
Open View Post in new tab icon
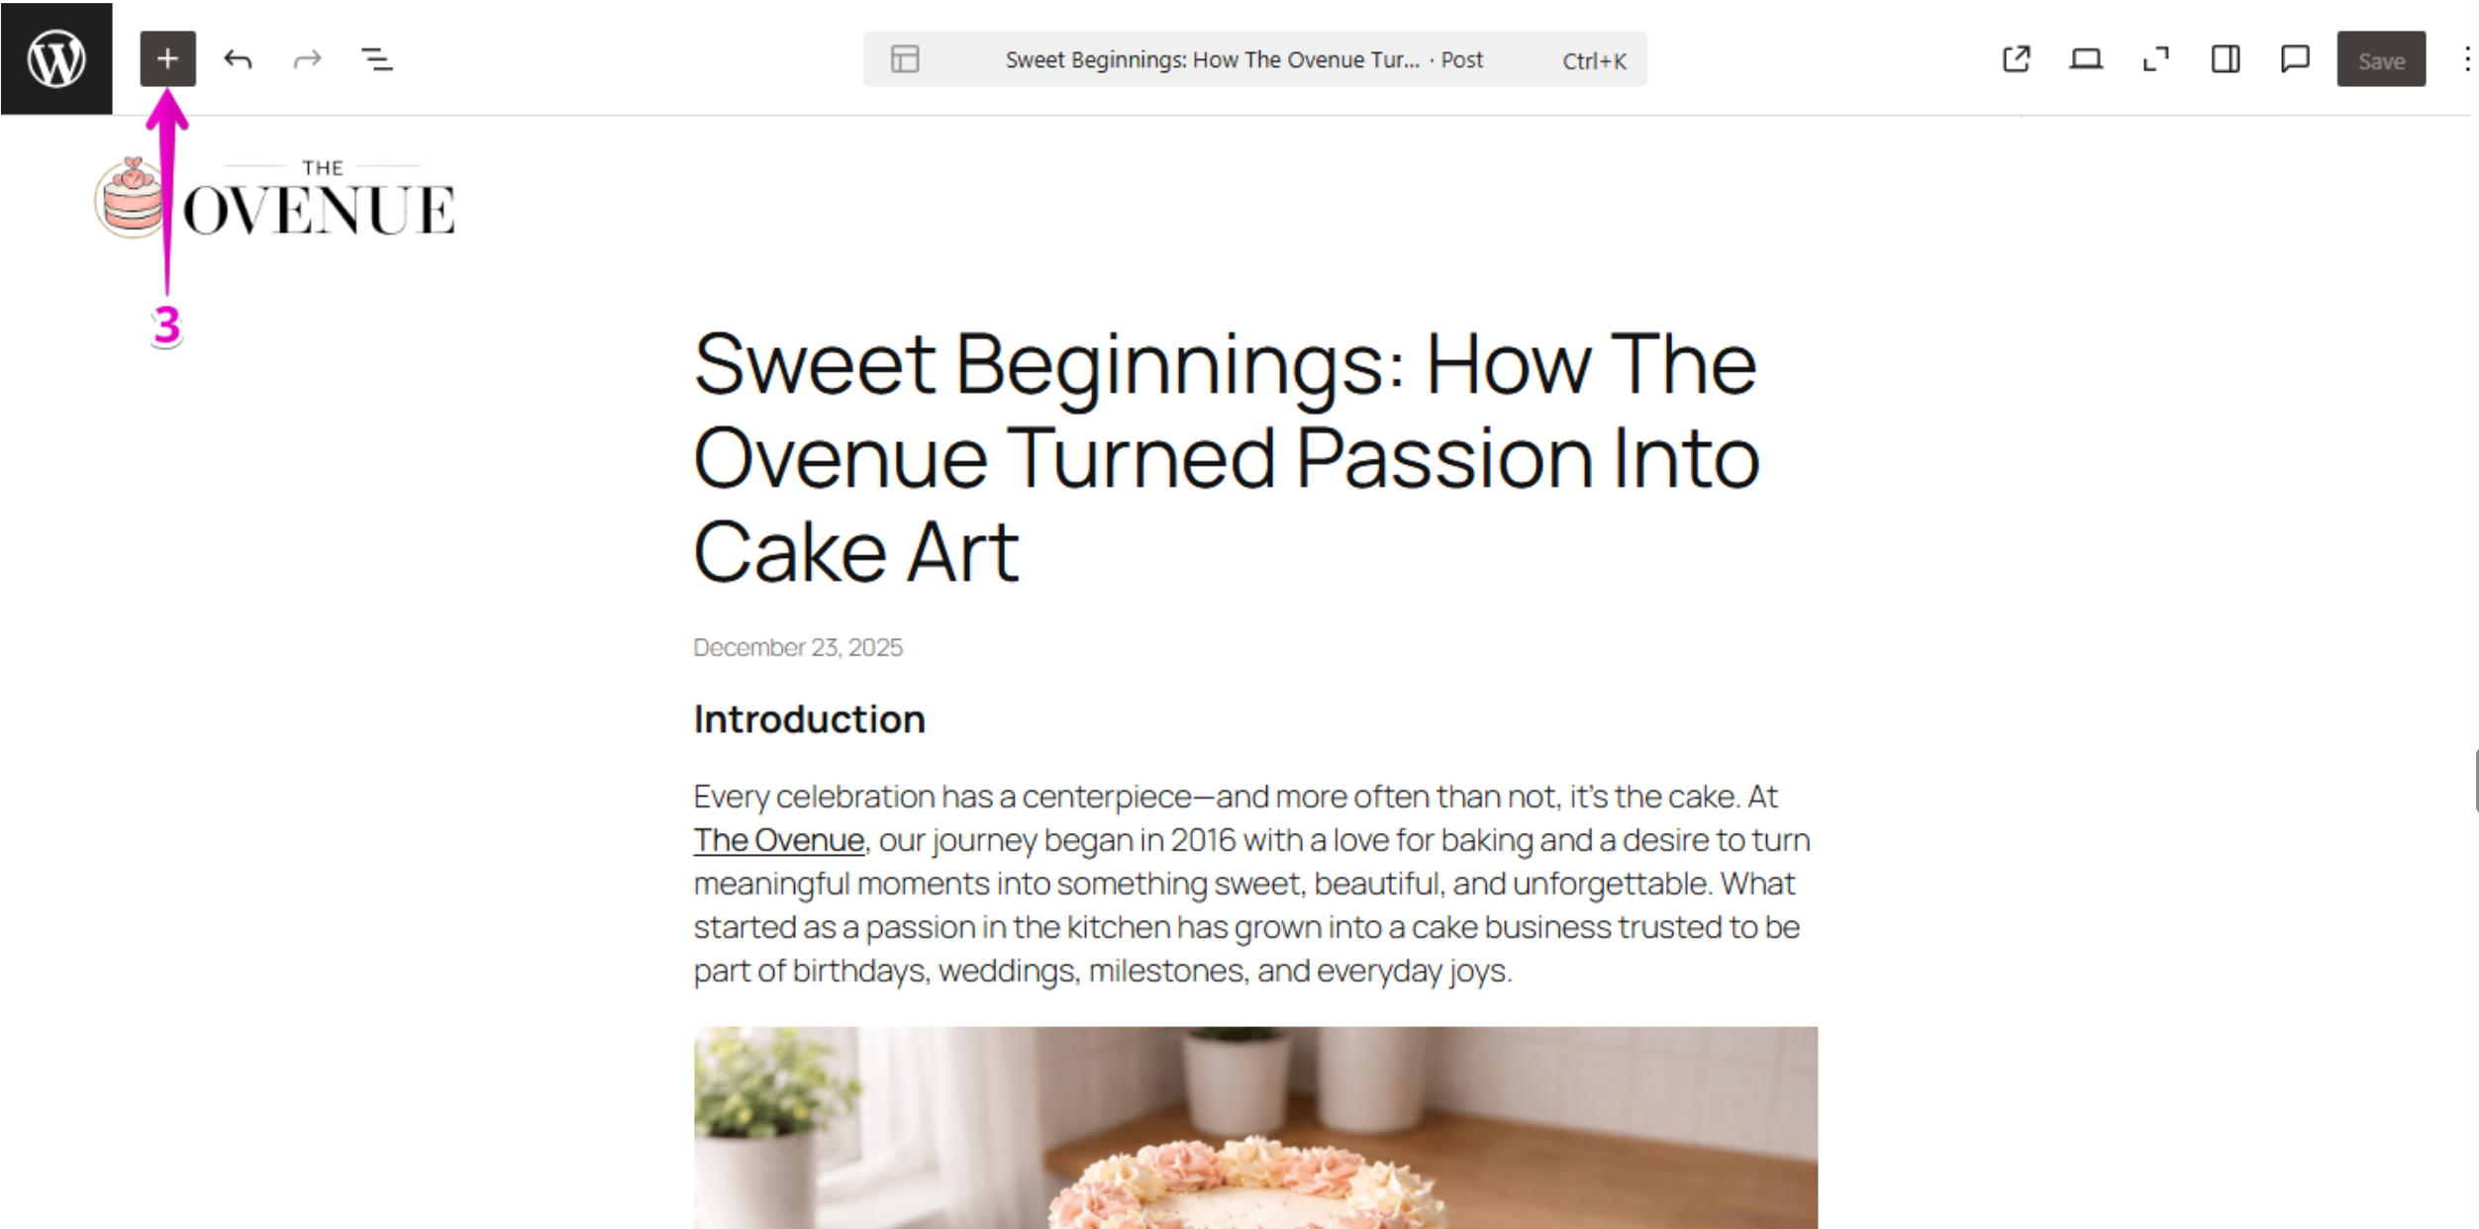[2016, 59]
